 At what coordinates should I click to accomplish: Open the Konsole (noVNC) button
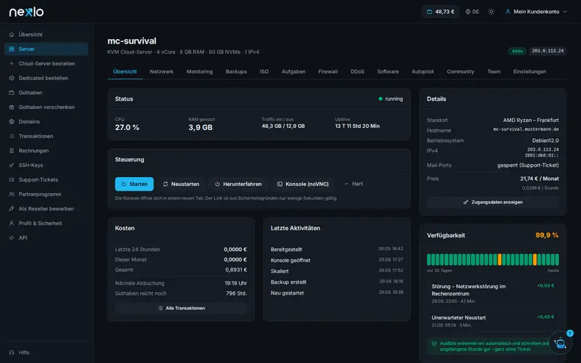pyautogui.click(x=303, y=184)
